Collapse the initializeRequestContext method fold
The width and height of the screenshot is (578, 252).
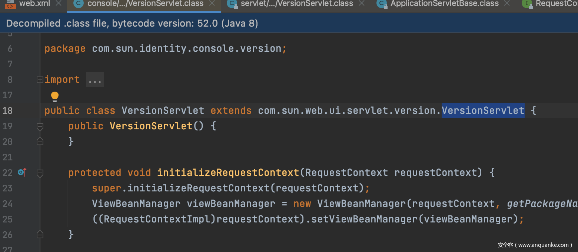pos(40,173)
